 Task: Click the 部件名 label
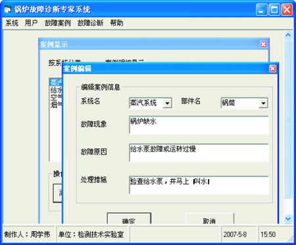tap(191, 101)
